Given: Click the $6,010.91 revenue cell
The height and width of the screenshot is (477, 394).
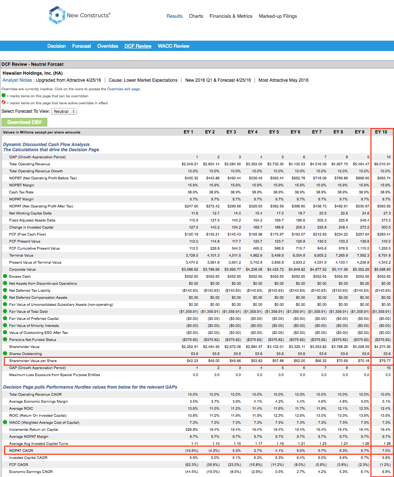Looking at the screenshot, I should click(x=382, y=164).
